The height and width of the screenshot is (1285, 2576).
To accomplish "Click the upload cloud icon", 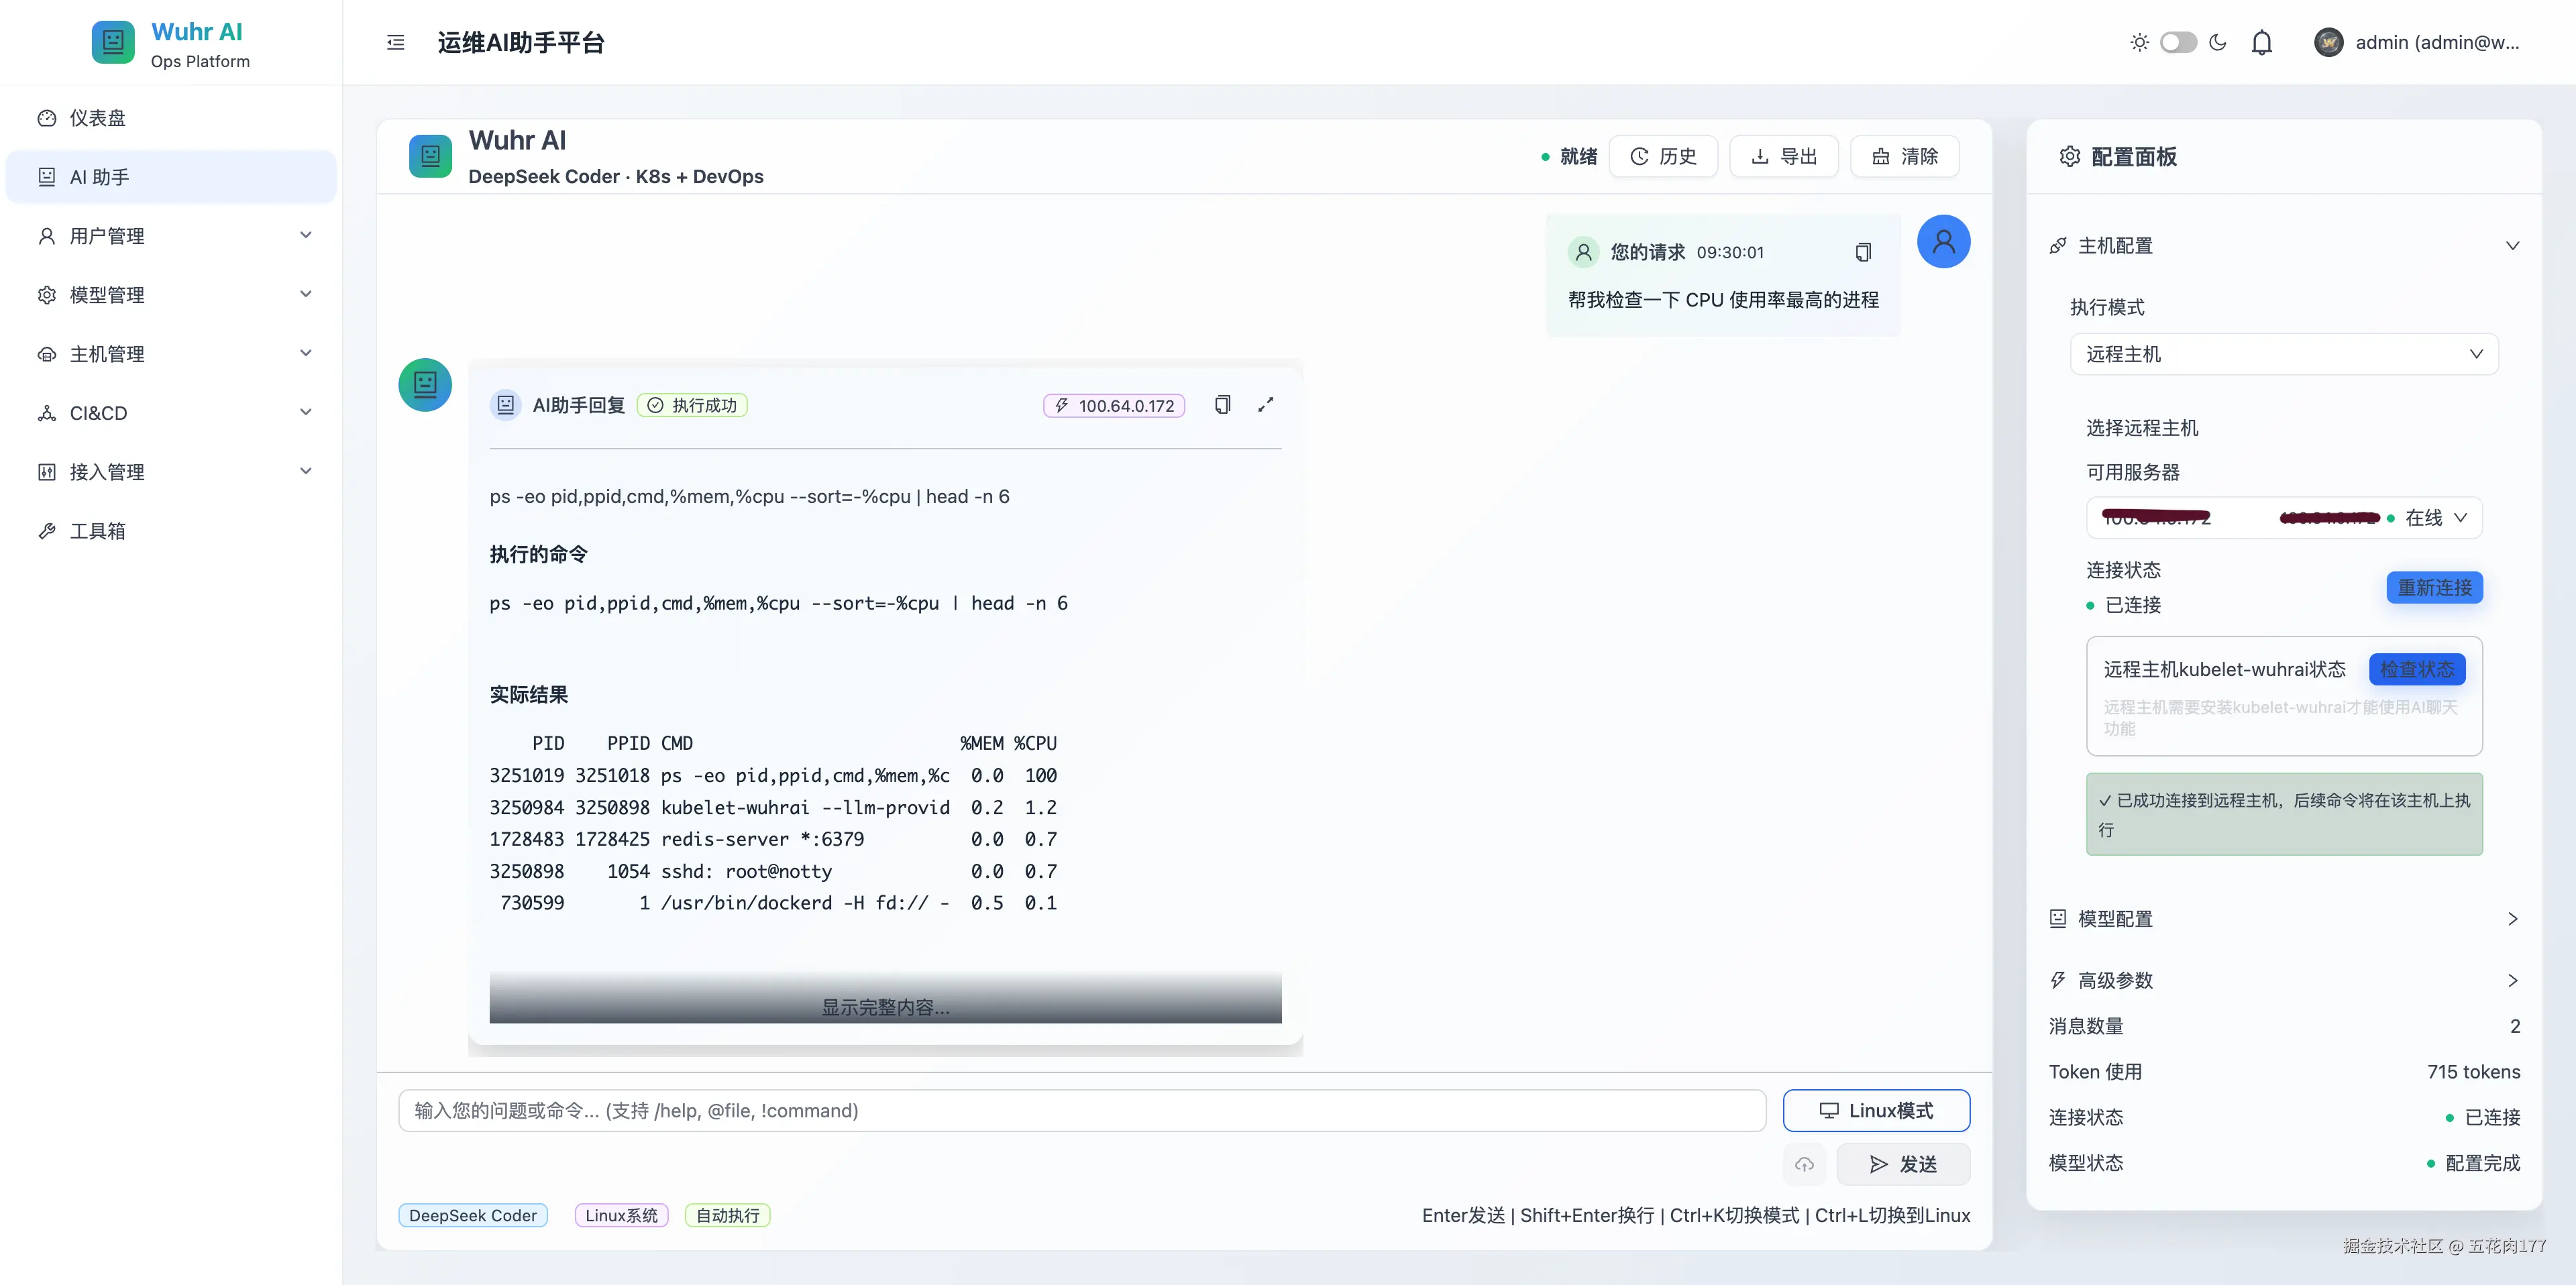I will point(1804,1164).
